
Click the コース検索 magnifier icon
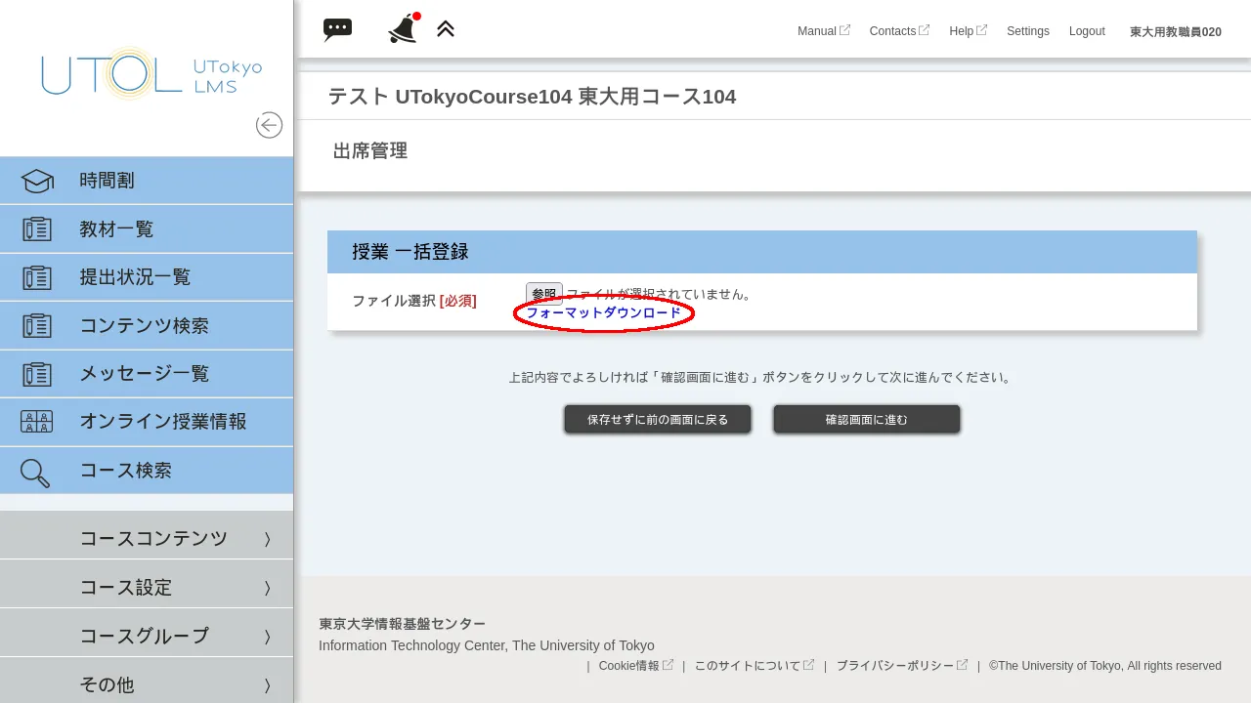point(35,473)
